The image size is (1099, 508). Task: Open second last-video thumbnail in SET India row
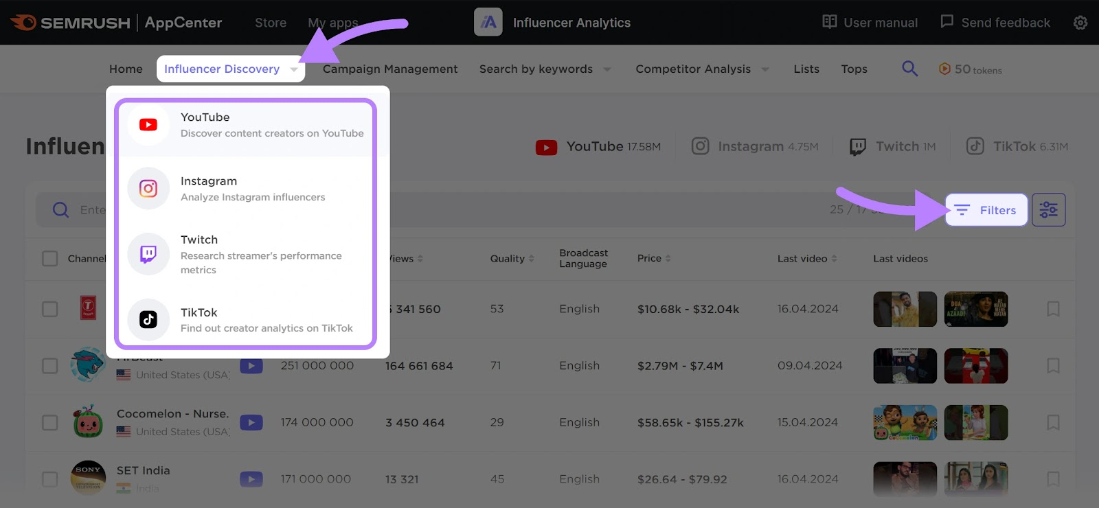coord(976,478)
